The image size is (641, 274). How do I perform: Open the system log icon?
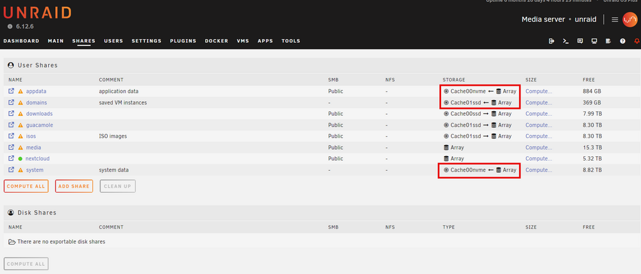point(608,41)
